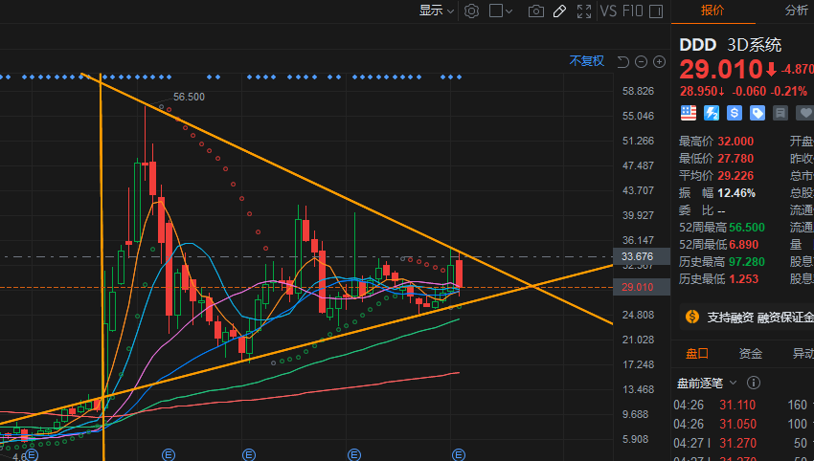Select the 盘口 tab

[696, 354]
